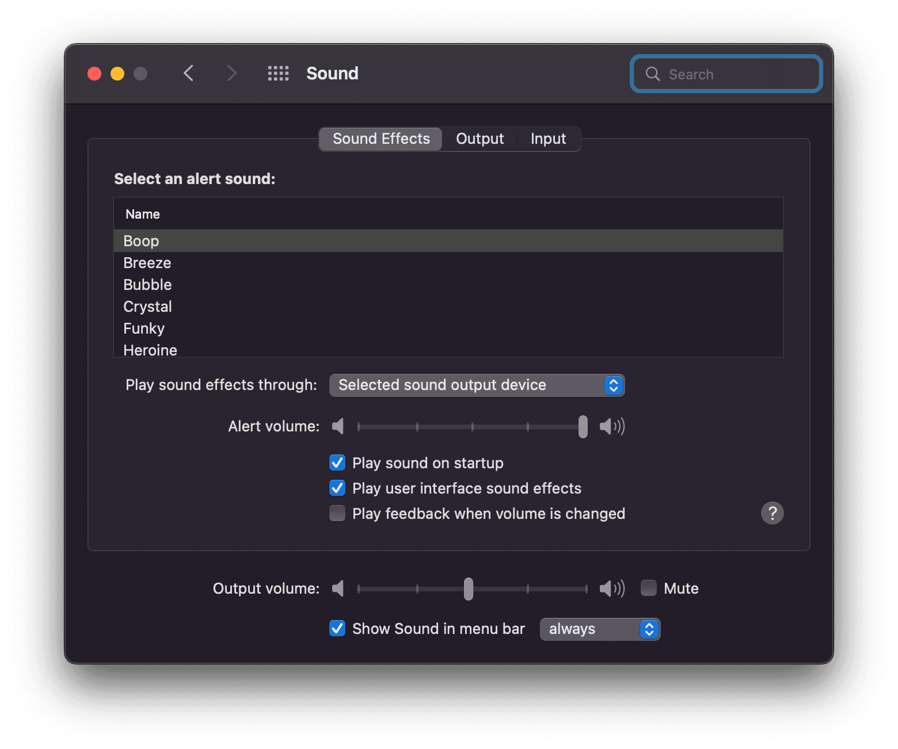
Task: Click the help question mark button
Action: (x=772, y=513)
